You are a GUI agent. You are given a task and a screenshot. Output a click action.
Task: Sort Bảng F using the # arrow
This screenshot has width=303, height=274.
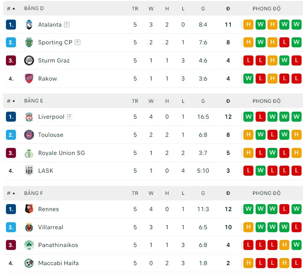pyautogui.click(x=14, y=193)
